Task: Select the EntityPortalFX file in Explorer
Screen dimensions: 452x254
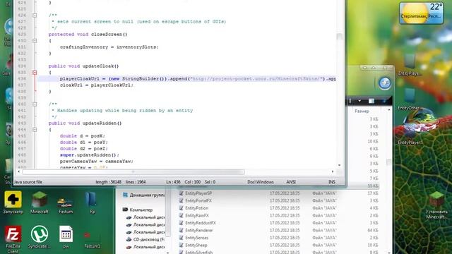Action: click(x=198, y=200)
